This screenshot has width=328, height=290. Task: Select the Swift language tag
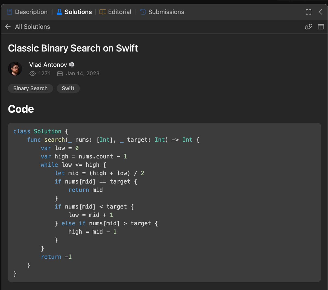(x=68, y=88)
